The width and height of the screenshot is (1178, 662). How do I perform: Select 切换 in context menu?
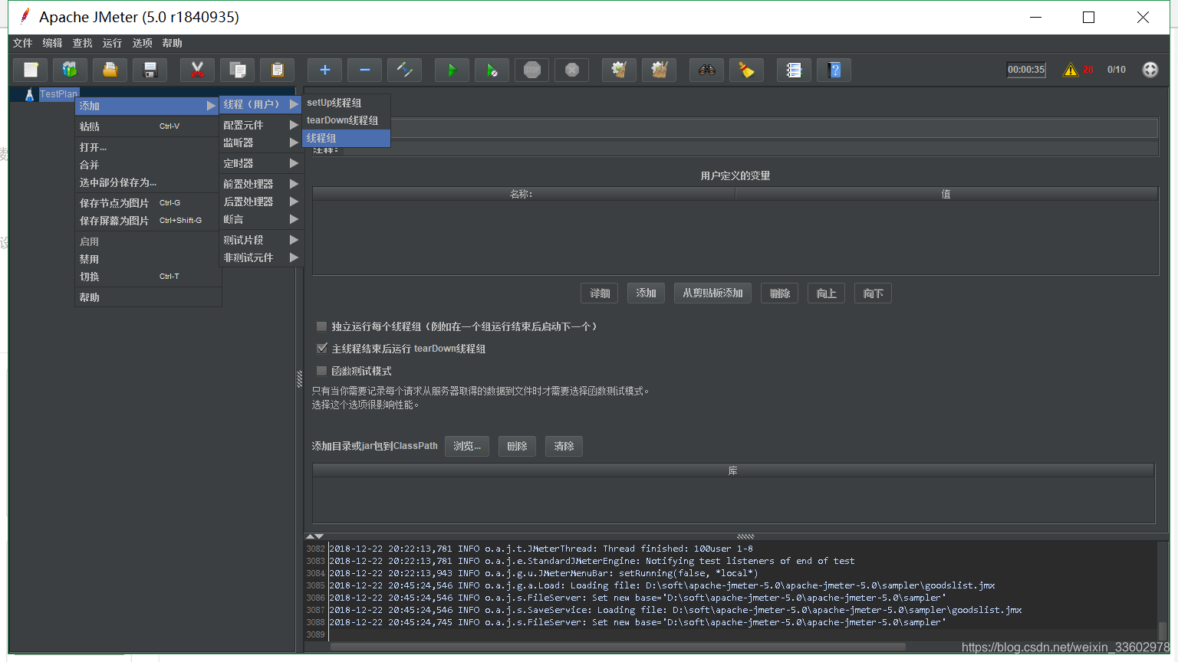(147, 277)
